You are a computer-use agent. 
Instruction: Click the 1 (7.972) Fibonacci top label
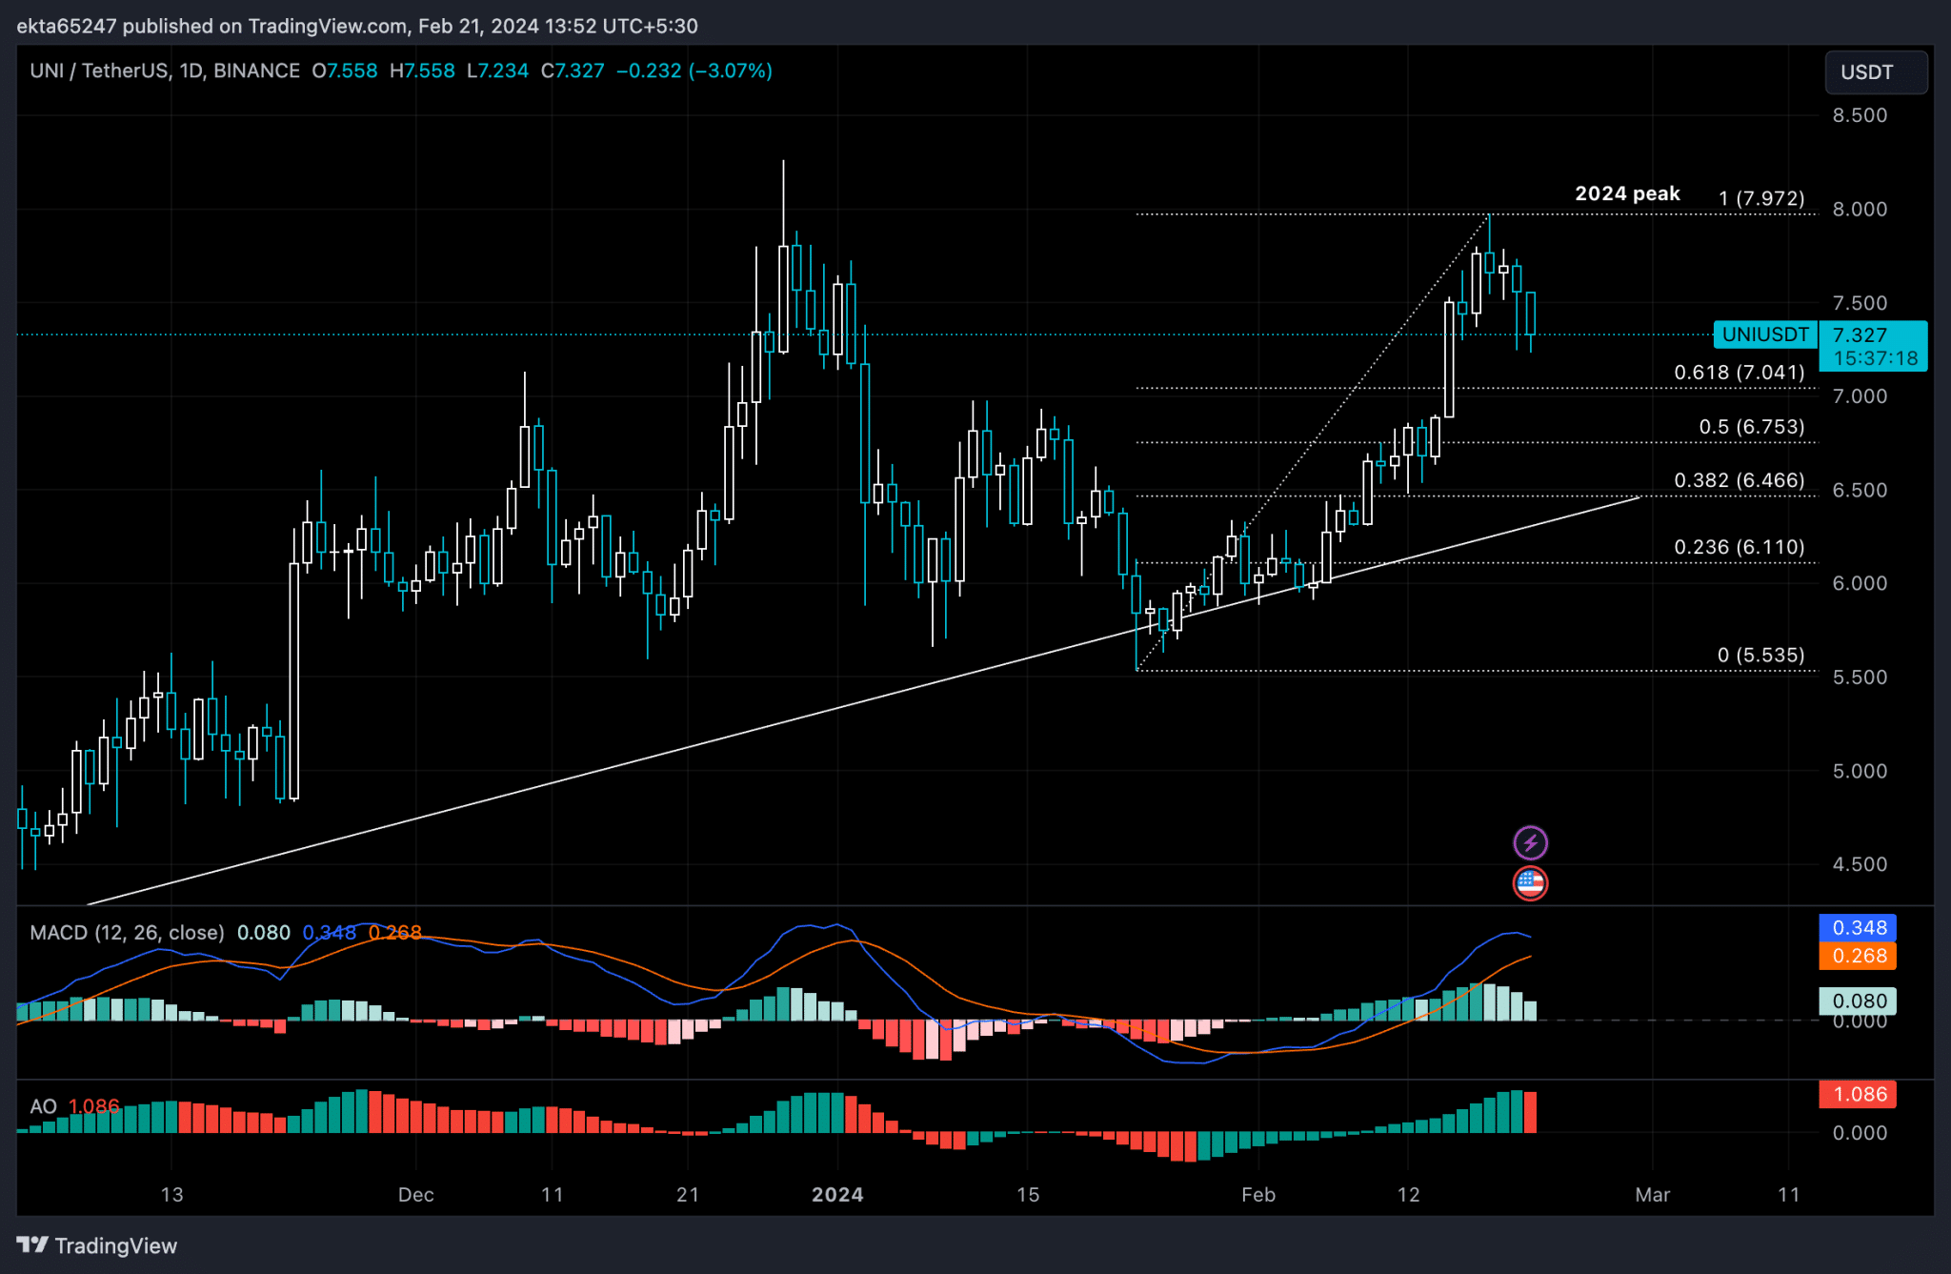click(1761, 198)
